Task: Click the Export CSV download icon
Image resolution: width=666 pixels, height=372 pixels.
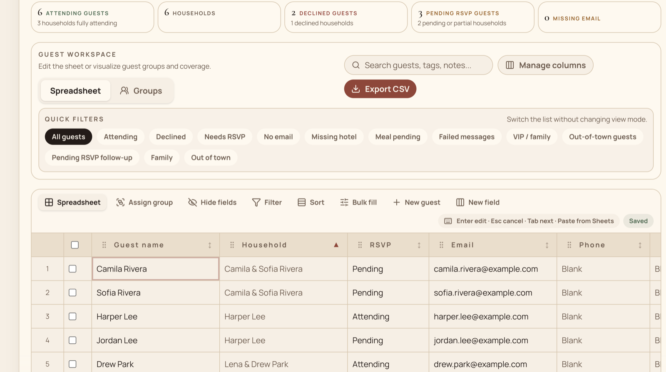Action: (x=356, y=89)
